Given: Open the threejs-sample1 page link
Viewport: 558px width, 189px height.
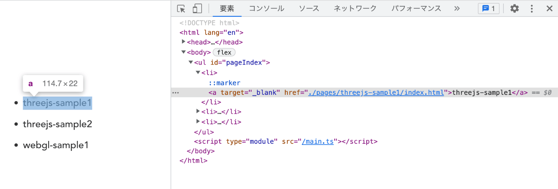Looking at the screenshot, I should pos(57,103).
